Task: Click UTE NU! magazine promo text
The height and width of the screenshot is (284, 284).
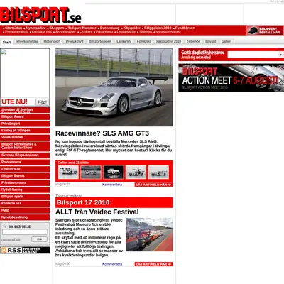Action: tap(14, 102)
